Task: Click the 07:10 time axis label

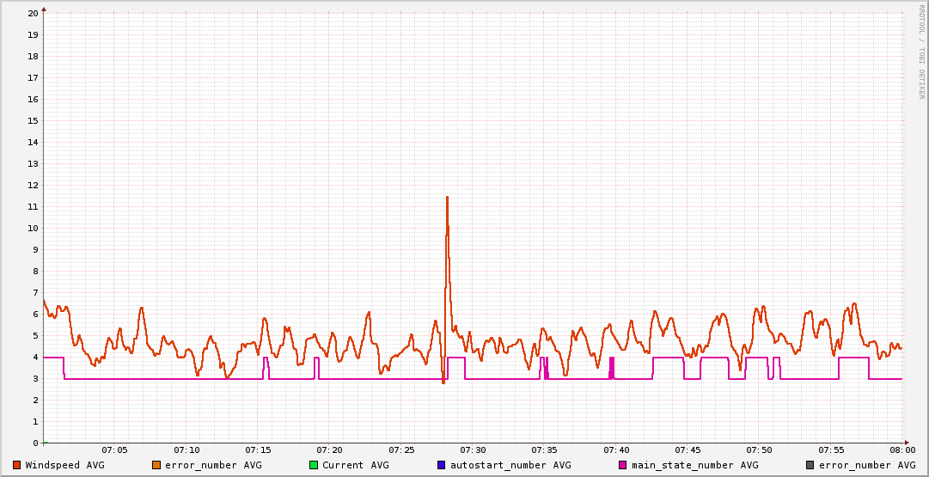Action: 186,451
